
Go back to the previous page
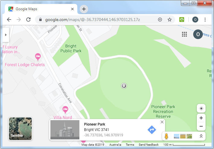coord(9,20)
